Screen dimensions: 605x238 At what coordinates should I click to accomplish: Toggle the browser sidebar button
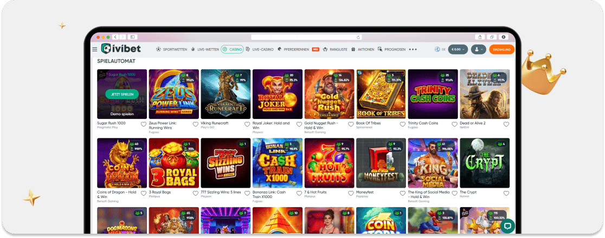[132, 37]
